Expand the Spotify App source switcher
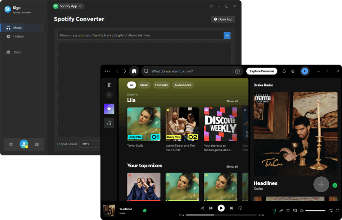This screenshot has height=220, width=342. (x=68, y=6)
